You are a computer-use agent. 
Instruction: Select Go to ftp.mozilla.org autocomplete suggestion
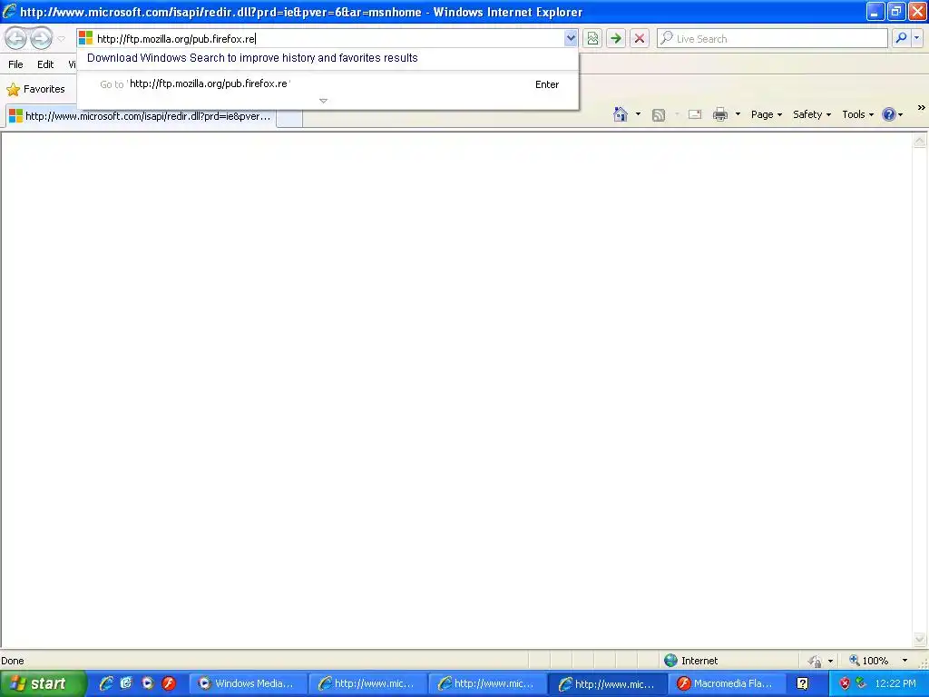click(x=328, y=84)
